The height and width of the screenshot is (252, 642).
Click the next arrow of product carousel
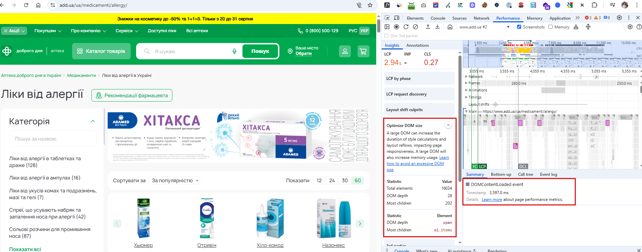(360, 224)
